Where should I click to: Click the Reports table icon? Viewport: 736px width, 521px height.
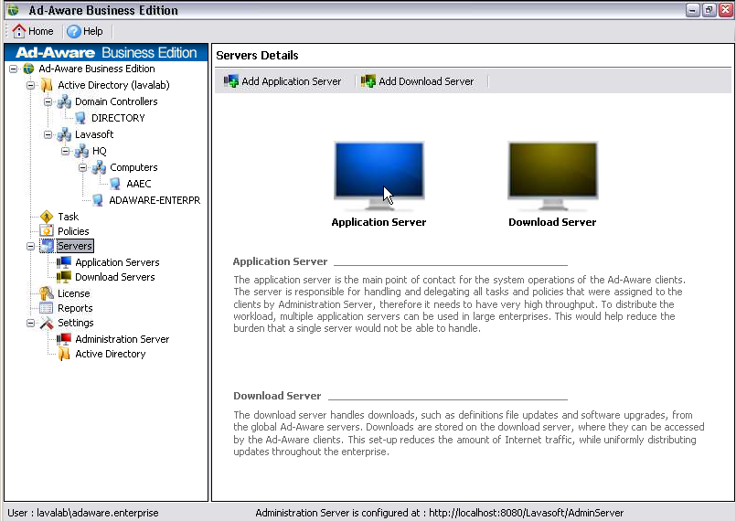47,308
